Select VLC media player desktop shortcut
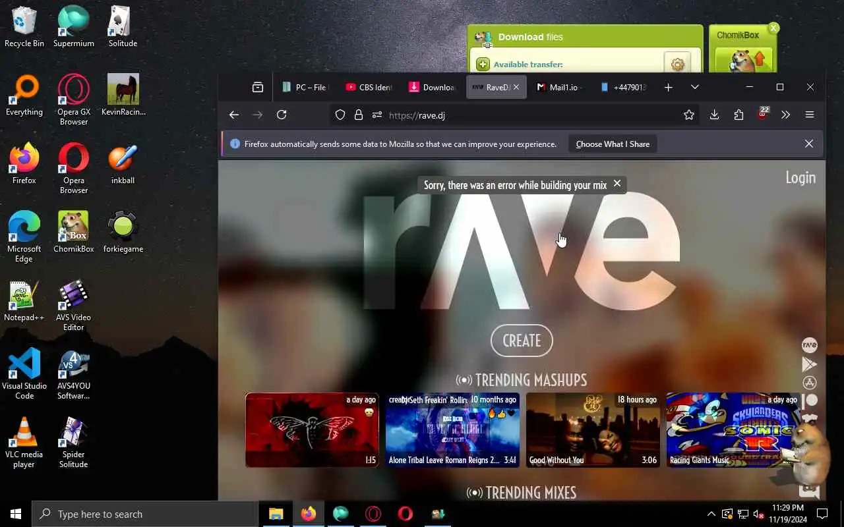Viewport: 844px width, 527px height. tap(24, 442)
